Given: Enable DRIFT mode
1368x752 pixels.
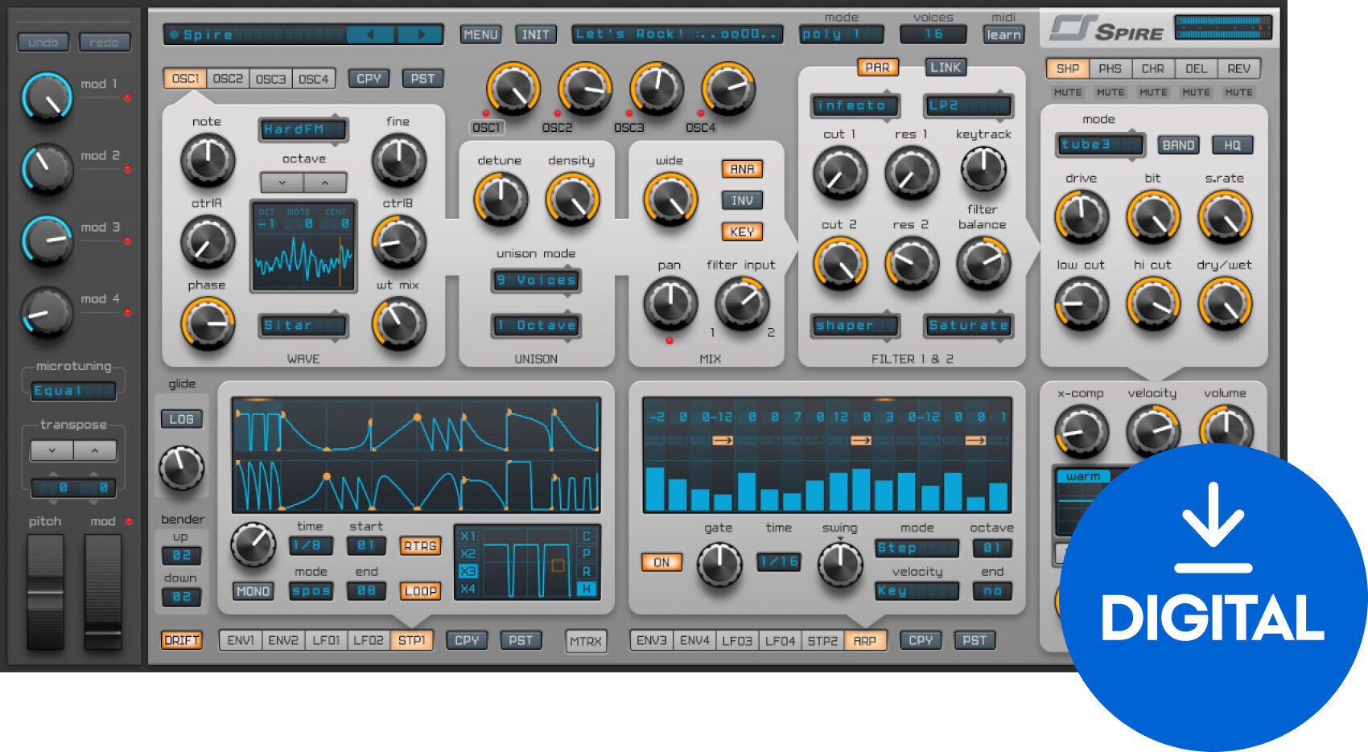Looking at the screenshot, I should click(182, 641).
